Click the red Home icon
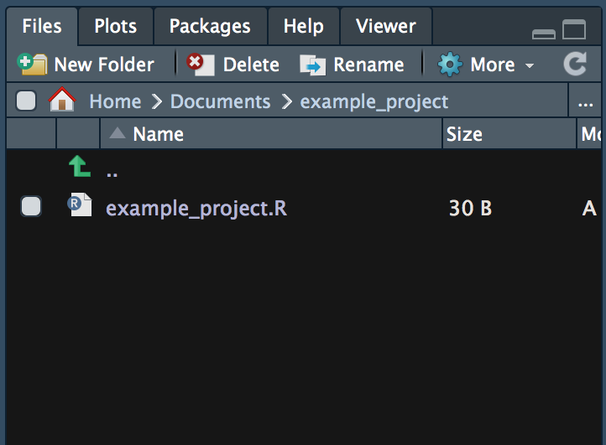Viewport: 606px width, 445px height. [62, 100]
